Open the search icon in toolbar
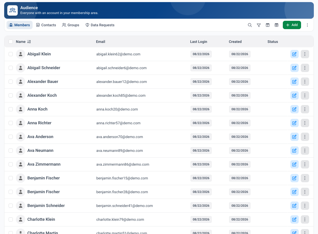 pos(250,25)
